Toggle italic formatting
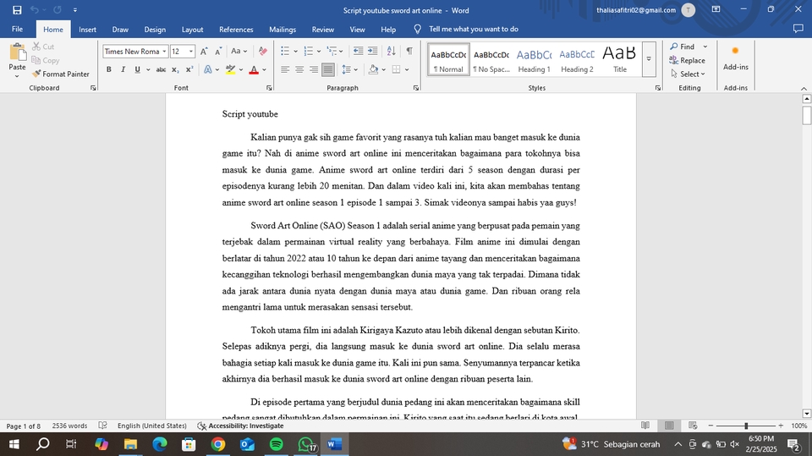The width and height of the screenshot is (812, 456). point(123,69)
